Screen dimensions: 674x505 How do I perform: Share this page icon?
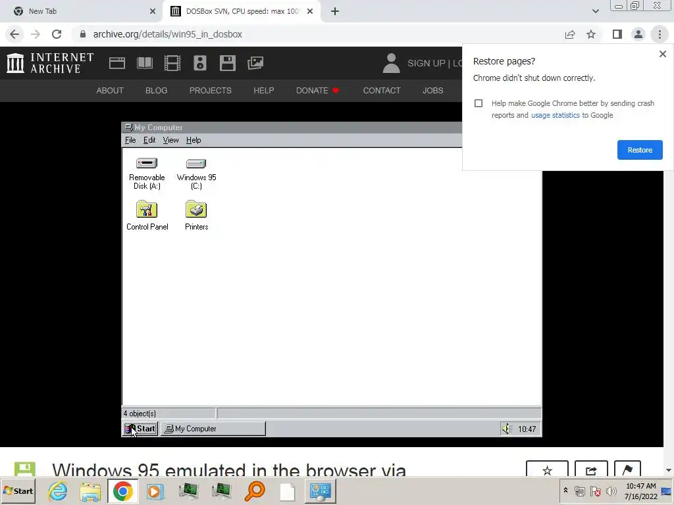(x=570, y=34)
